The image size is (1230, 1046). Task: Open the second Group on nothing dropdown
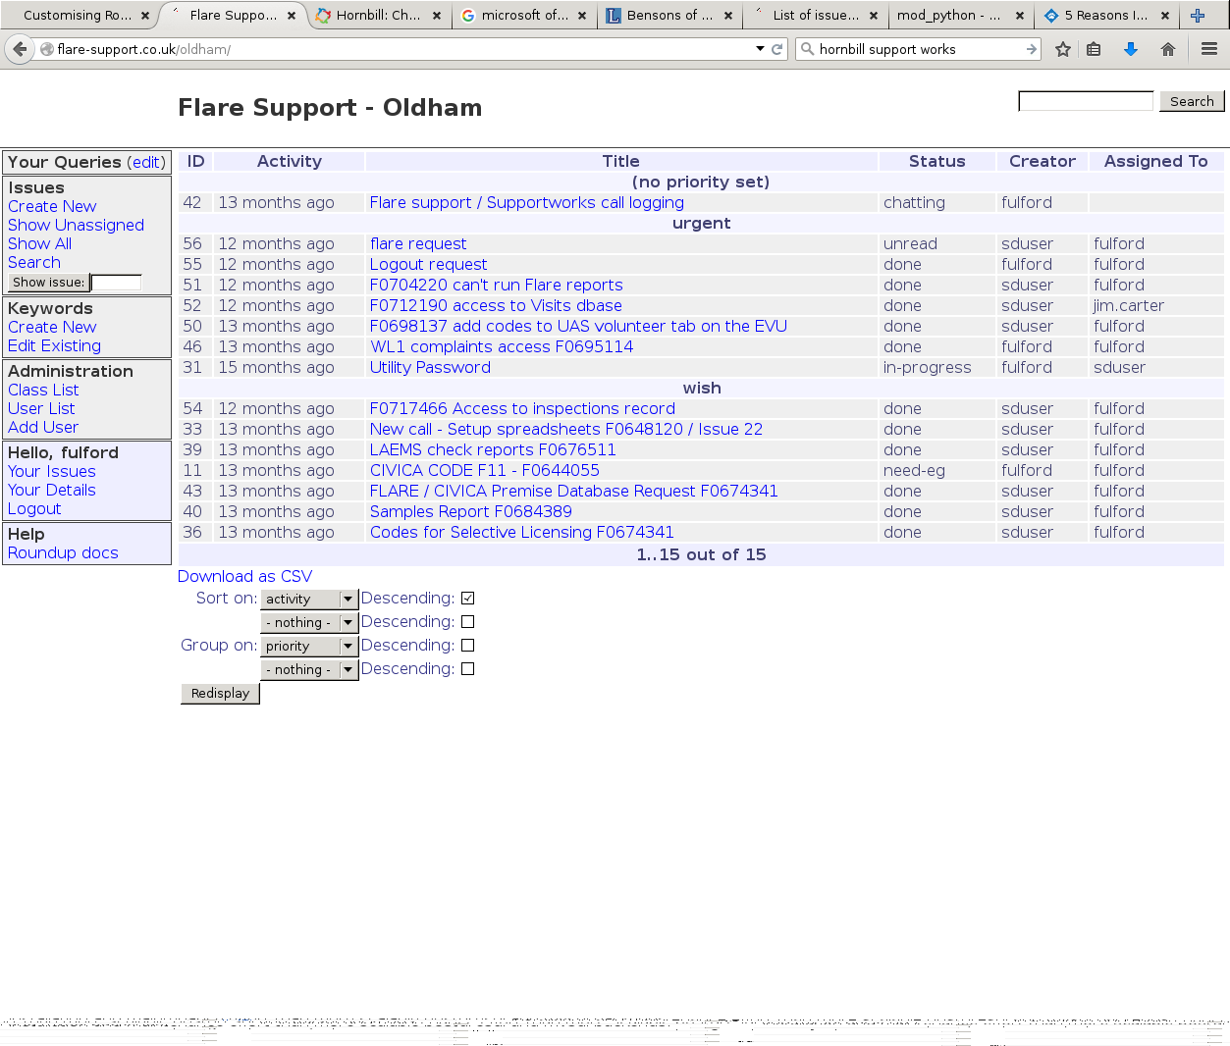(x=309, y=669)
